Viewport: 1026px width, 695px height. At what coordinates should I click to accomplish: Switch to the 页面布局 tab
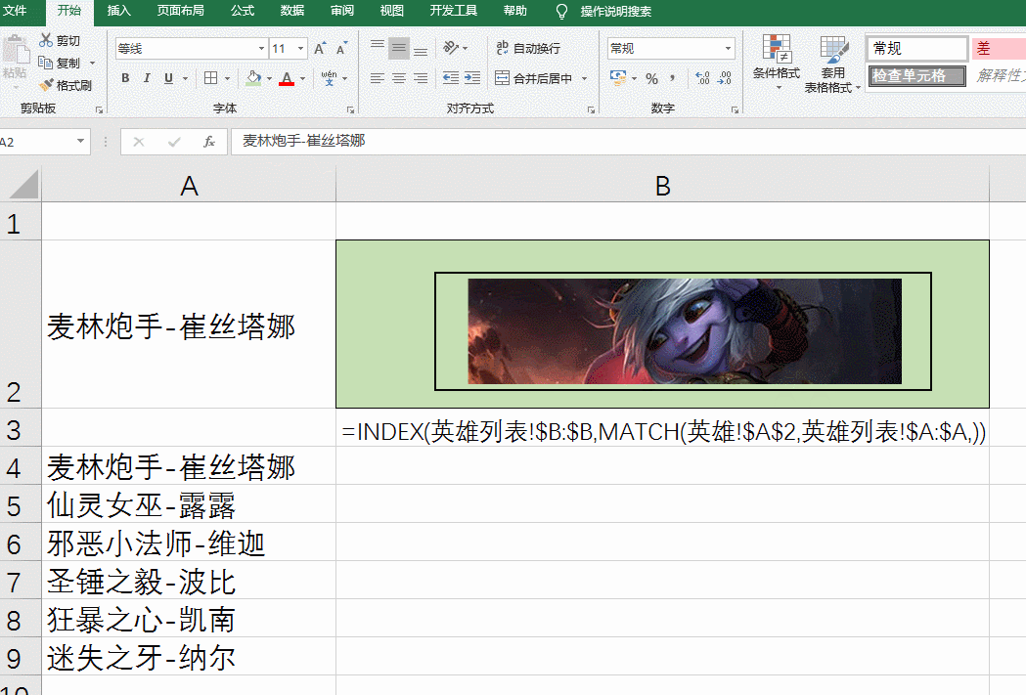coord(181,11)
